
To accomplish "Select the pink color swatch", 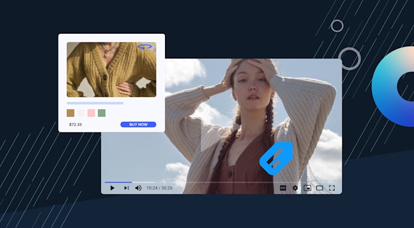I will 91,113.
